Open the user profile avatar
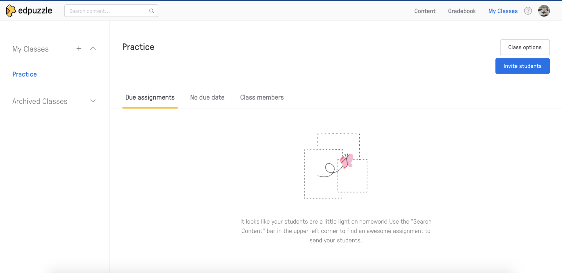 tap(544, 11)
